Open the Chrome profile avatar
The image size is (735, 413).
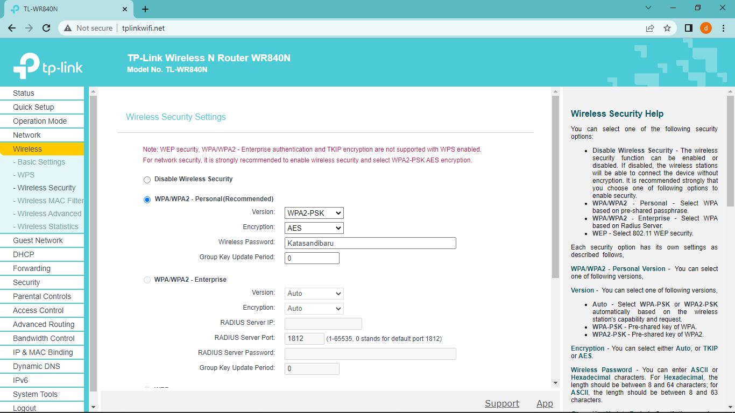706,28
